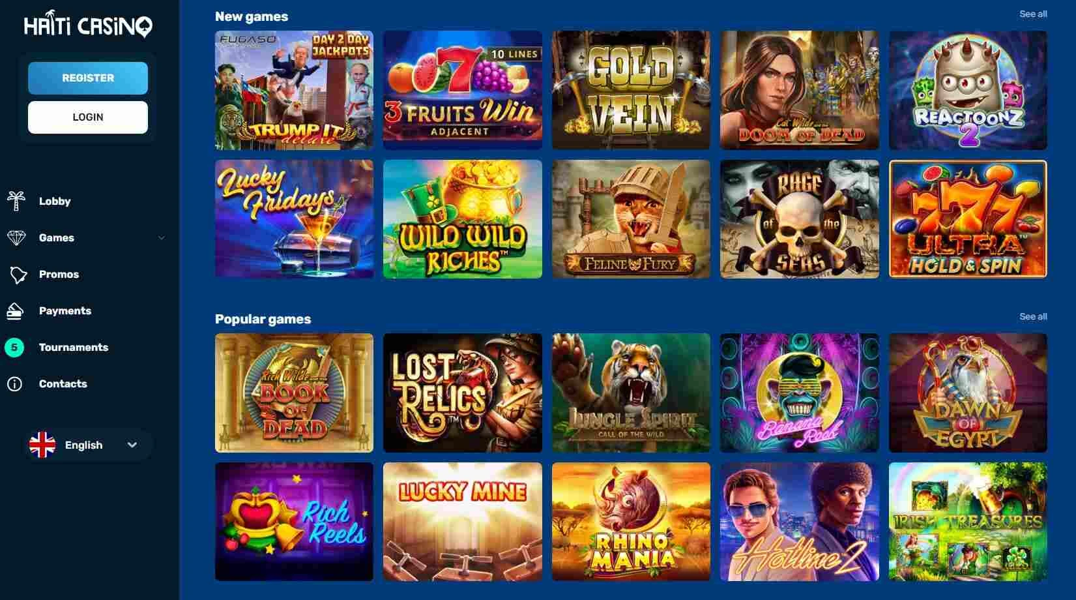Expand the Games submenu chevron
The height and width of the screenshot is (600, 1076).
tap(162, 238)
